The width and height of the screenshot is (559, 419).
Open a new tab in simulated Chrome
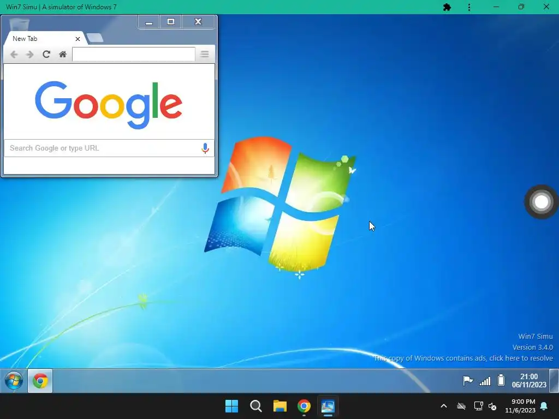(95, 38)
